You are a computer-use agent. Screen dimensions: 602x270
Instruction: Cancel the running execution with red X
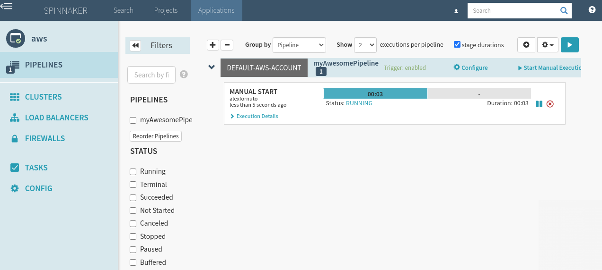pyautogui.click(x=550, y=104)
